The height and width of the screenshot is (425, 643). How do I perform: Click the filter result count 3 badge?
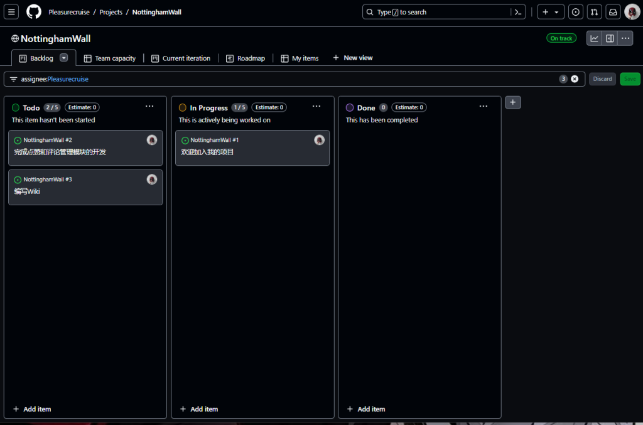point(563,79)
